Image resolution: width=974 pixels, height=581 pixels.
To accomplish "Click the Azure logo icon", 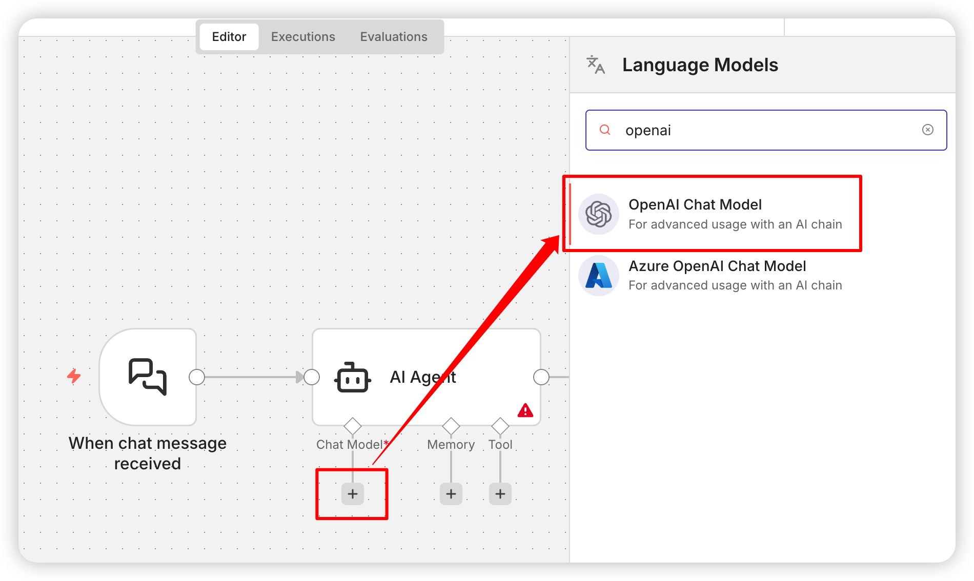I will click(598, 276).
